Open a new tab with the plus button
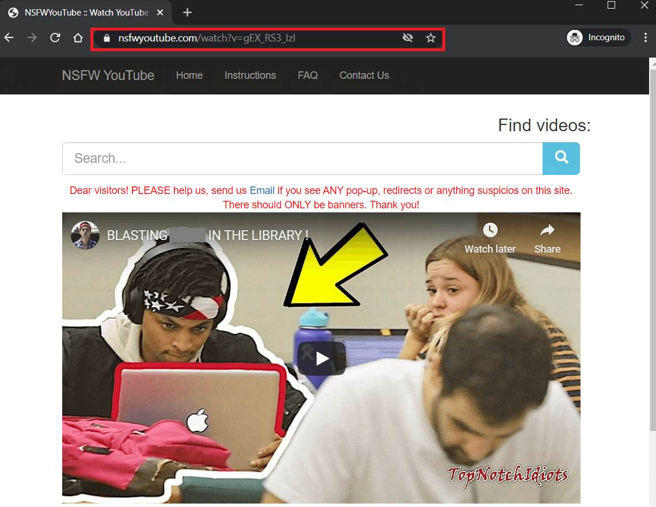 tap(187, 12)
